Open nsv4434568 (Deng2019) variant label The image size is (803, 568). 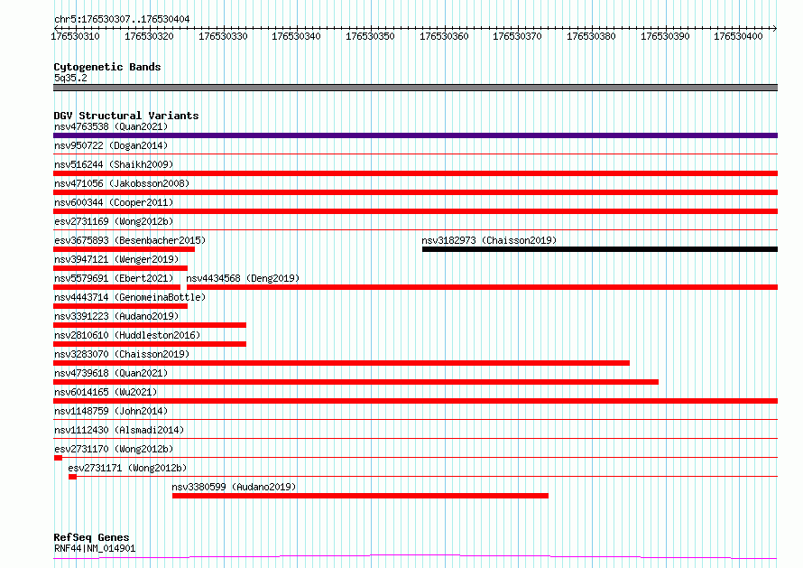click(243, 278)
